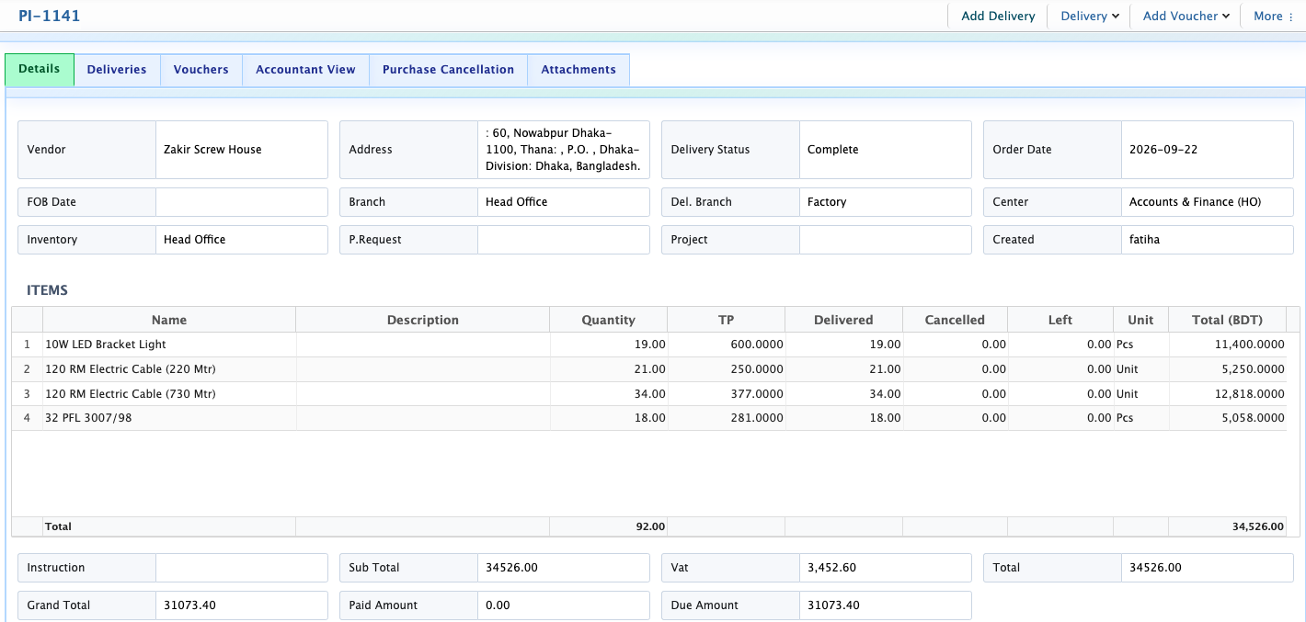Image resolution: width=1306 pixels, height=622 pixels.
Task: Select 120 RM Electric Cable (220 Mtr) row
Action: tap(648, 369)
